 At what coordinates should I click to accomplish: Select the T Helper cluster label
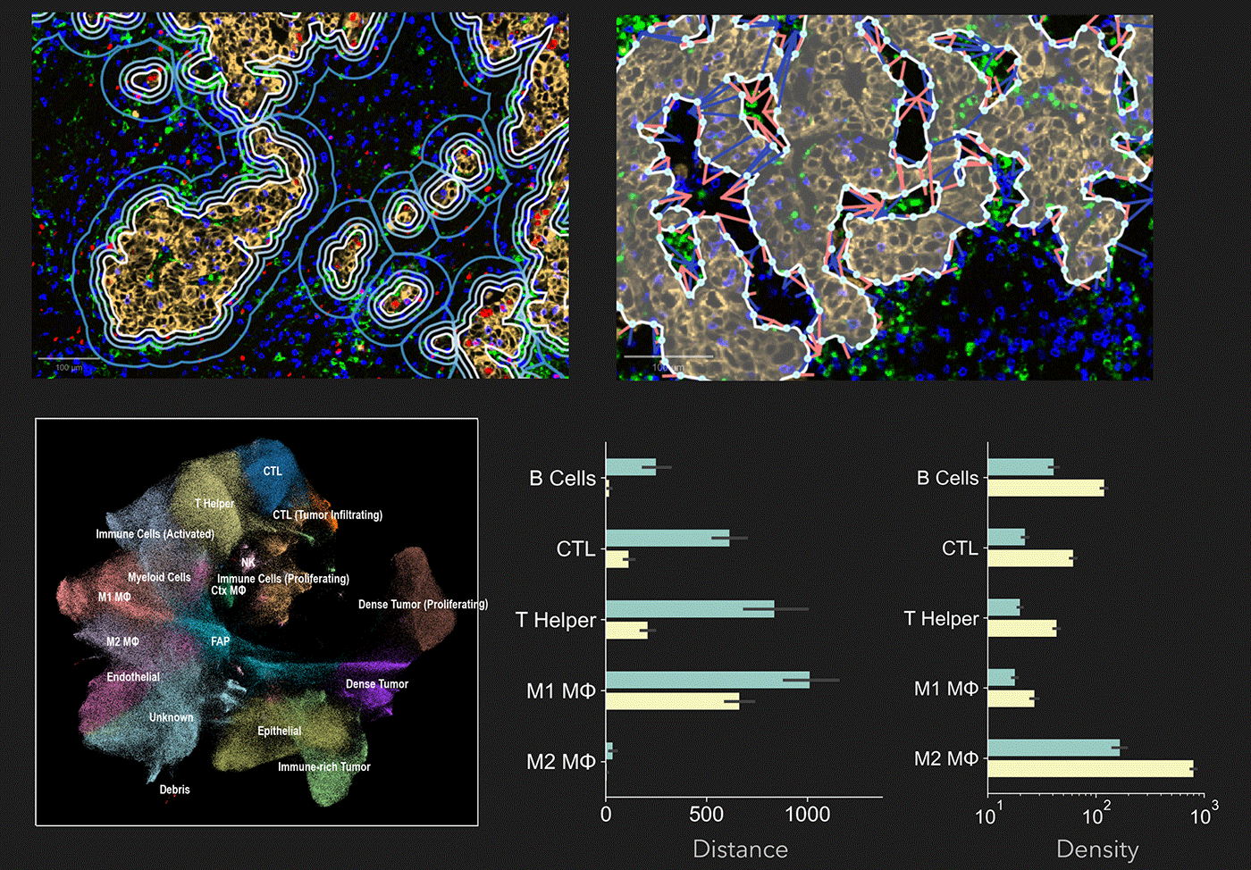[214, 504]
